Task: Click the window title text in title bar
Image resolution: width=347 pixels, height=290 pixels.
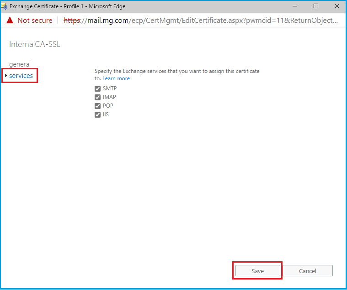Action: (x=67, y=6)
